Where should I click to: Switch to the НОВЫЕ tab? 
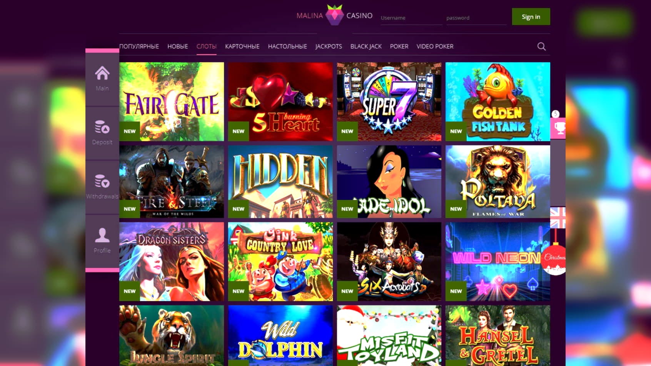click(x=178, y=47)
